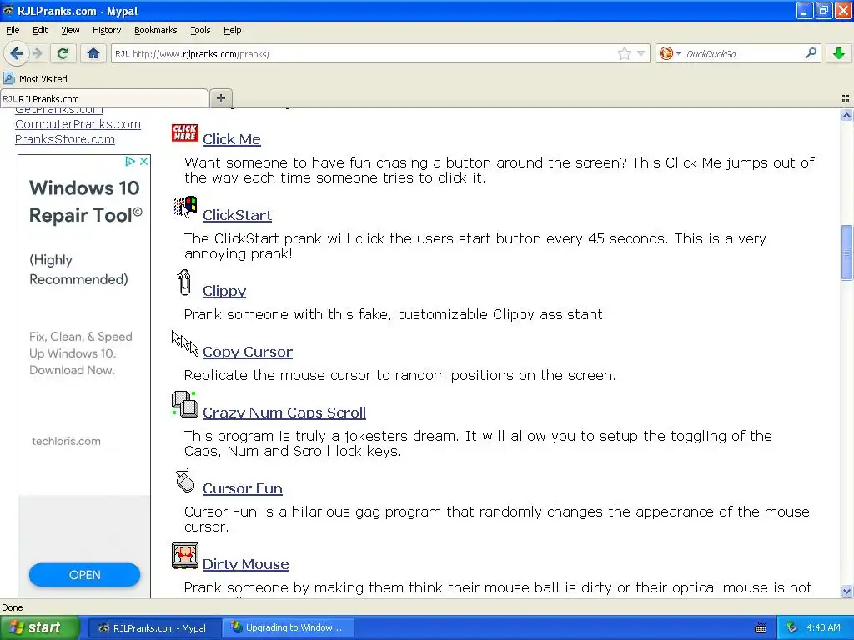Open the ClickStart prank link
This screenshot has height=640, width=854.
tap(237, 215)
